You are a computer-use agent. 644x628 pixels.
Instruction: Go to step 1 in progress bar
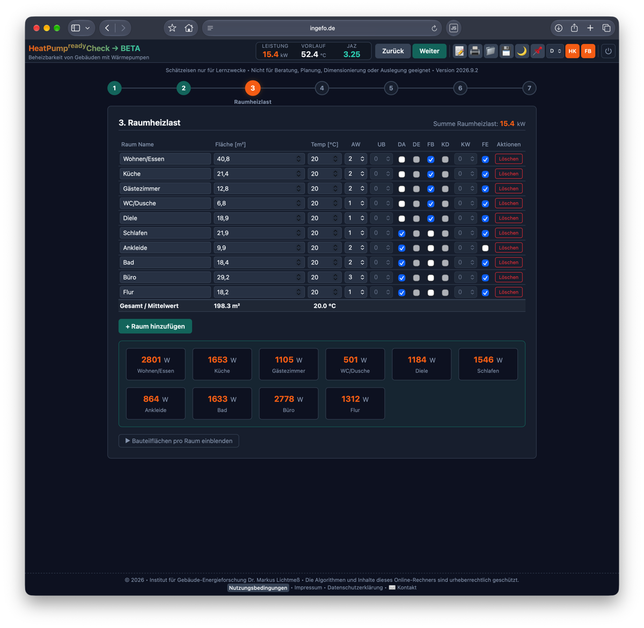pyautogui.click(x=114, y=88)
